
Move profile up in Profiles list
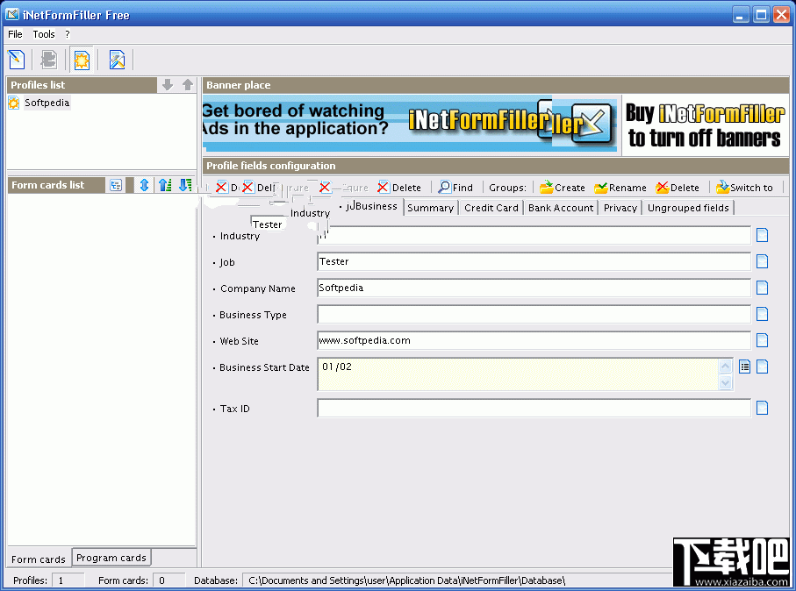pos(188,85)
